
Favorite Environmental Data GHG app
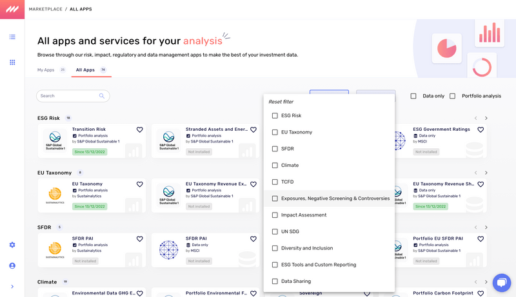[x=139, y=293]
